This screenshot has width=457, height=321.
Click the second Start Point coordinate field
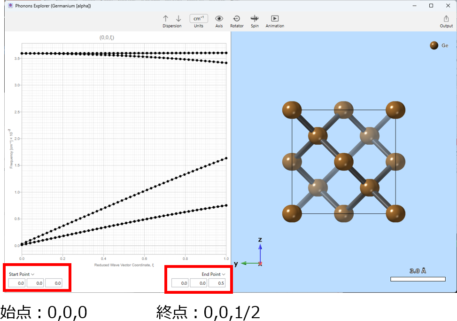[35, 283]
